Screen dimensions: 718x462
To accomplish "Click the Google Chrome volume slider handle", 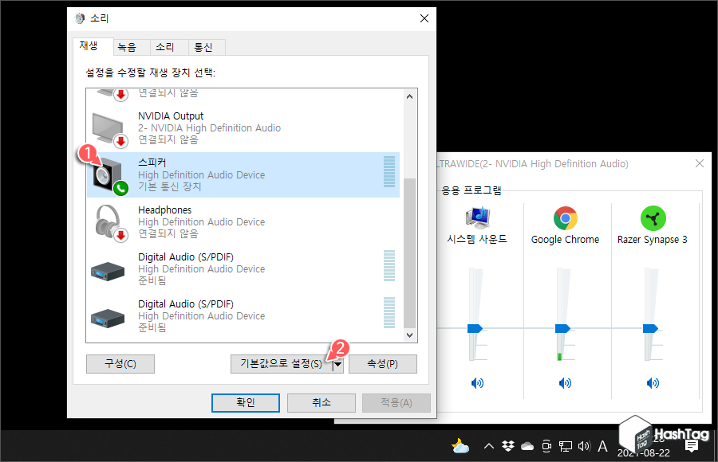I will (x=561, y=327).
